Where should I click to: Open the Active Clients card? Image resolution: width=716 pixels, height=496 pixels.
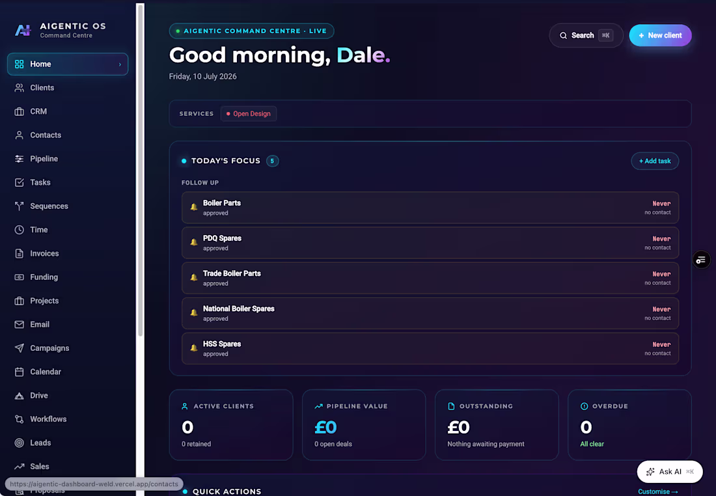point(231,425)
